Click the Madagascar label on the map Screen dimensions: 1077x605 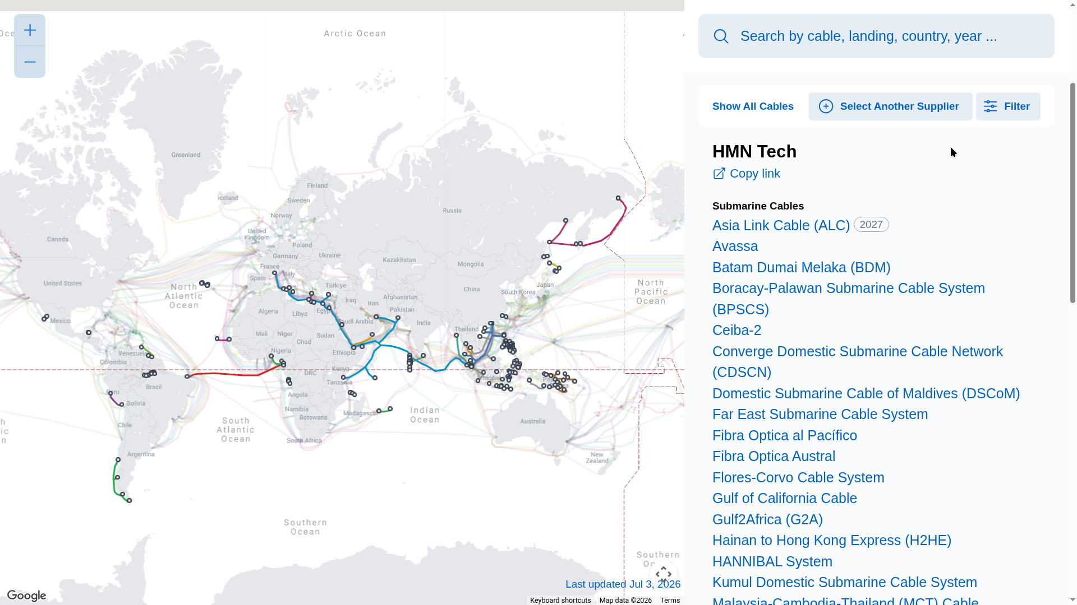360,413
